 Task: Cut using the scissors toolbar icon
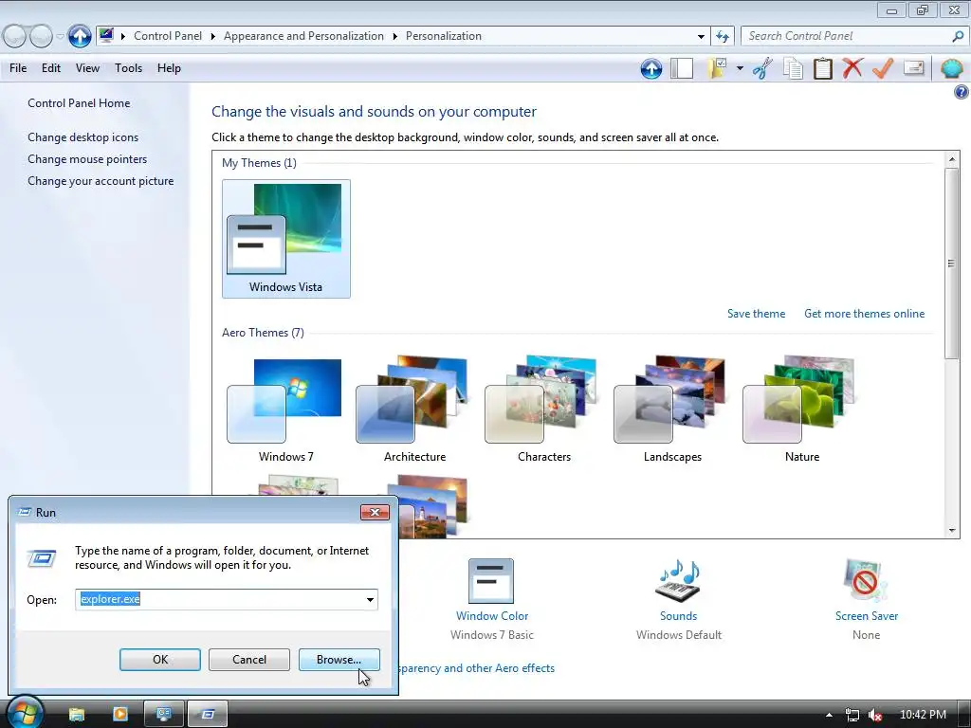click(x=763, y=68)
